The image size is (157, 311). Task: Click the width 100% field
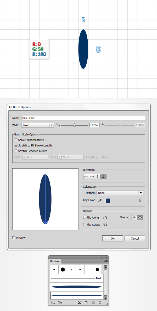tap(94, 125)
